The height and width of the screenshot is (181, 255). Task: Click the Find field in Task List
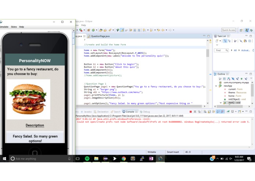coord(221,50)
